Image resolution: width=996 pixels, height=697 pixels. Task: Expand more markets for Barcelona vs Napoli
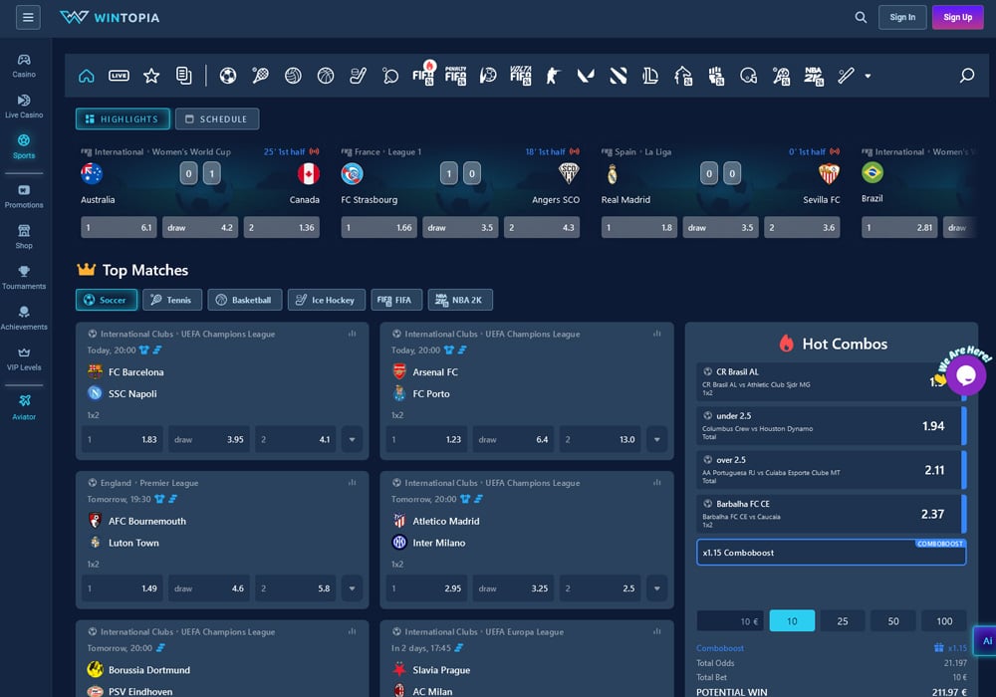pos(352,439)
